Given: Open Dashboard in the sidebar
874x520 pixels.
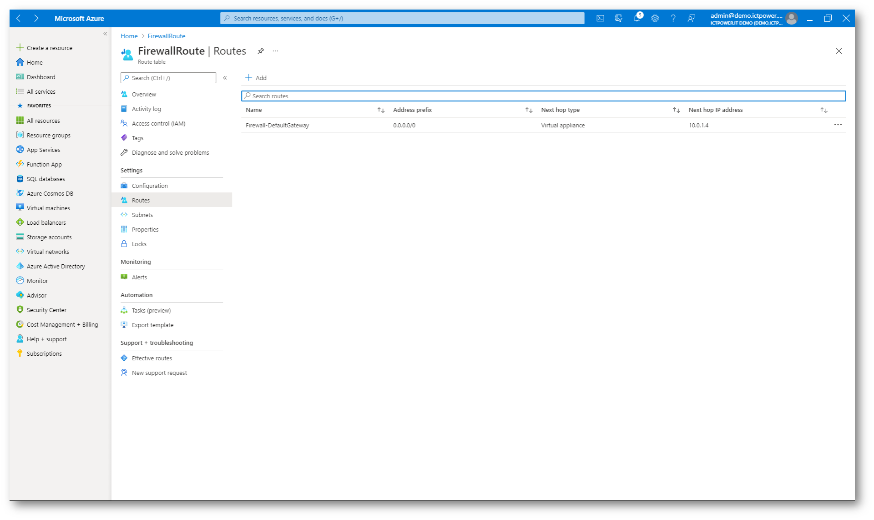Looking at the screenshot, I should click(41, 77).
